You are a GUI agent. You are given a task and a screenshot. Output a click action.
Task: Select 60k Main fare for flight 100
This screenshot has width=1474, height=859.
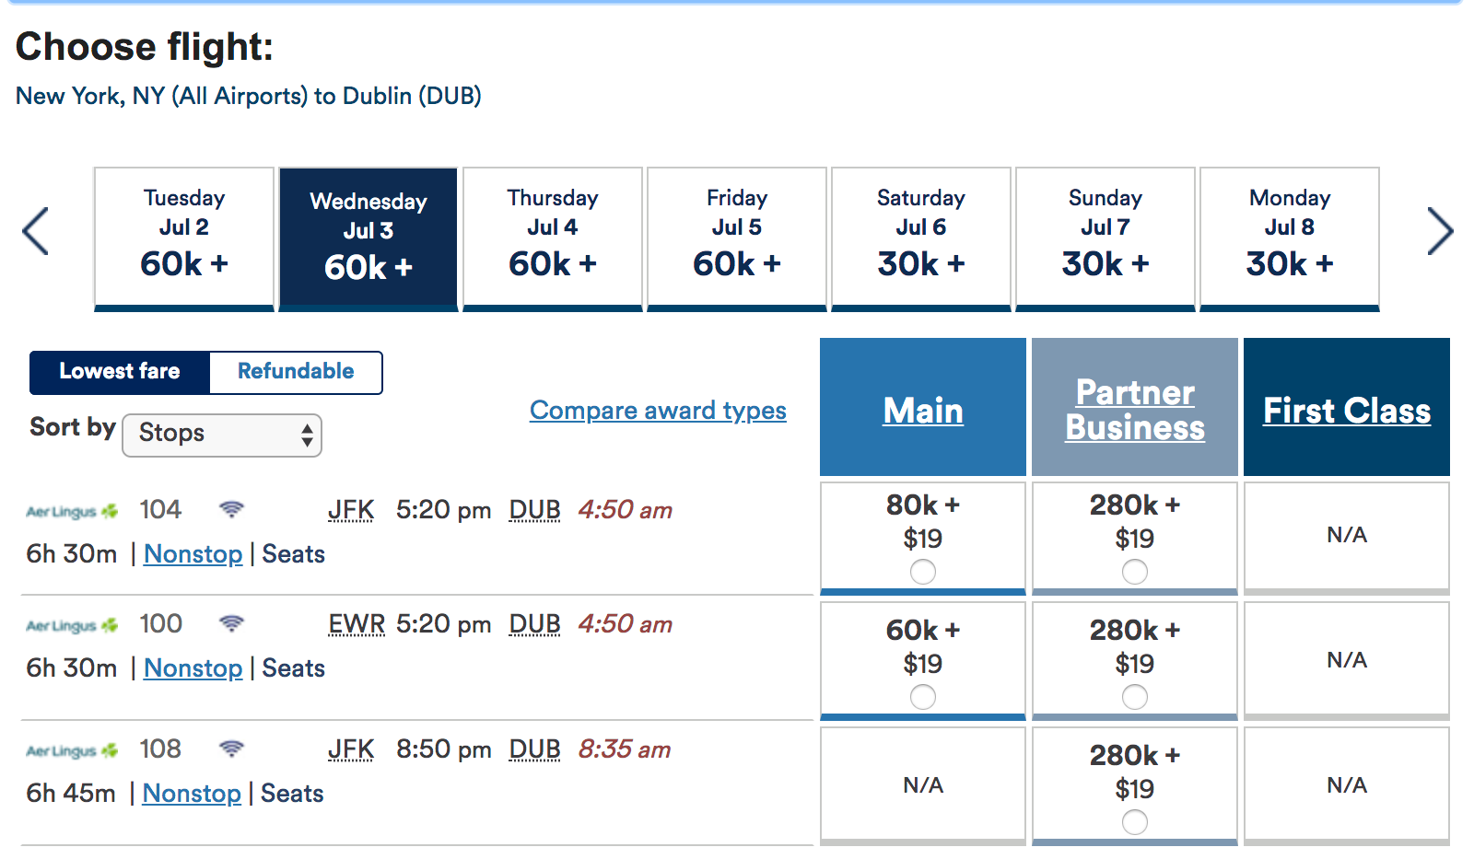[x=922, y=697]
